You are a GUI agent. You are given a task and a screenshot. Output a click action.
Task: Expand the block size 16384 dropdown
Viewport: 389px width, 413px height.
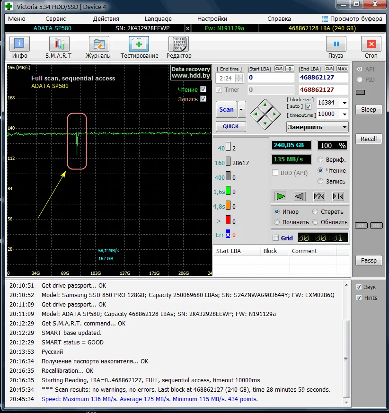344,103
